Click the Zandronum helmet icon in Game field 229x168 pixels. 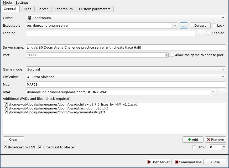pyautogui.click(x=29, y=18)
